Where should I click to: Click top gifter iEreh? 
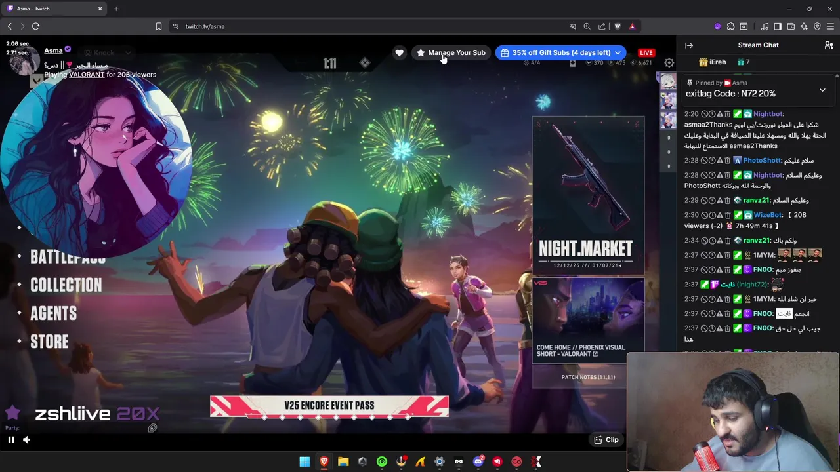click(x=713, y=62)
